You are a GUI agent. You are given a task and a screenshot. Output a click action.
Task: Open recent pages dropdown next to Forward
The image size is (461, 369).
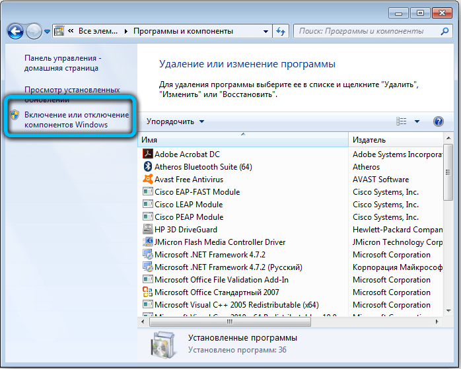pos(47,32)
